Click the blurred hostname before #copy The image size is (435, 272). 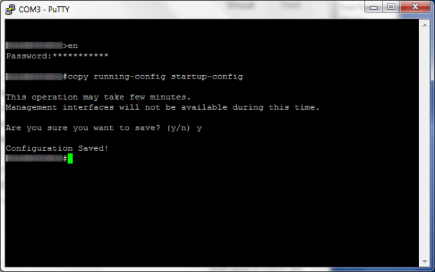(x=34, y=77)
